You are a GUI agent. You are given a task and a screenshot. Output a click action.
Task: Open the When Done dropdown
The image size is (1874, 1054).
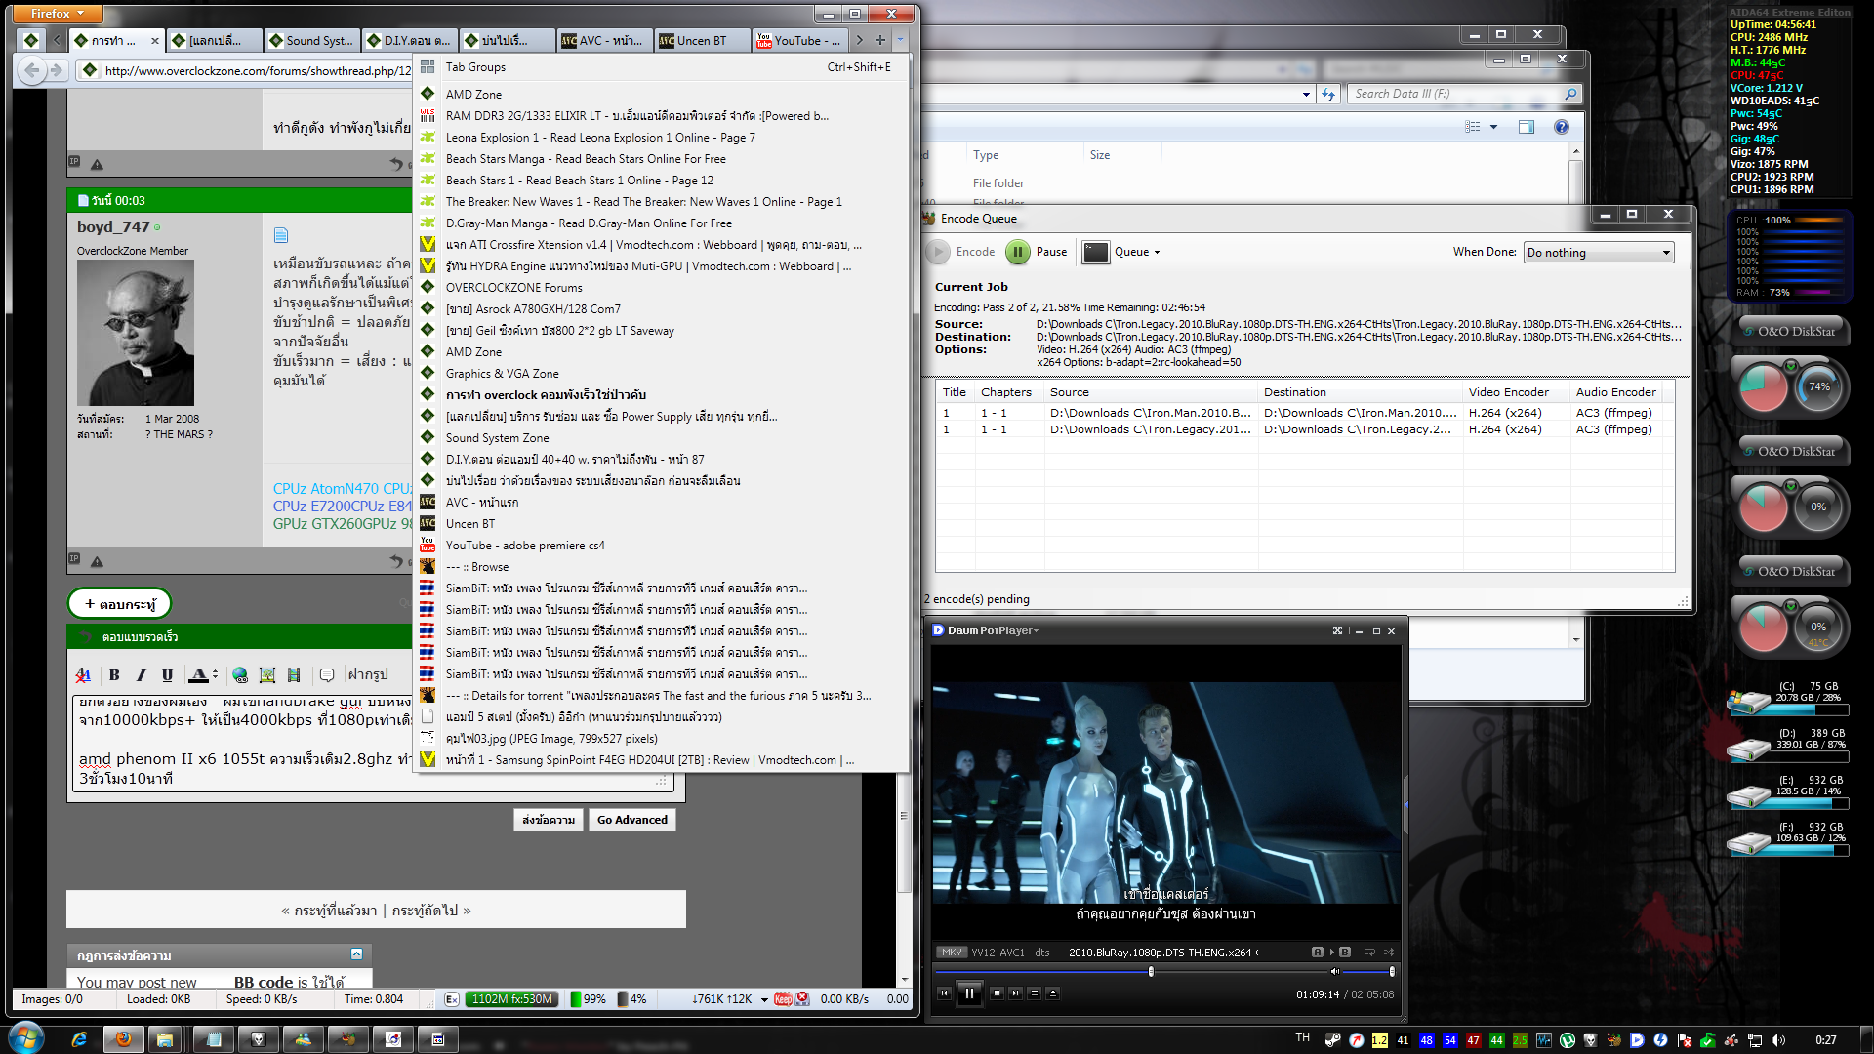click(1599, 253)
